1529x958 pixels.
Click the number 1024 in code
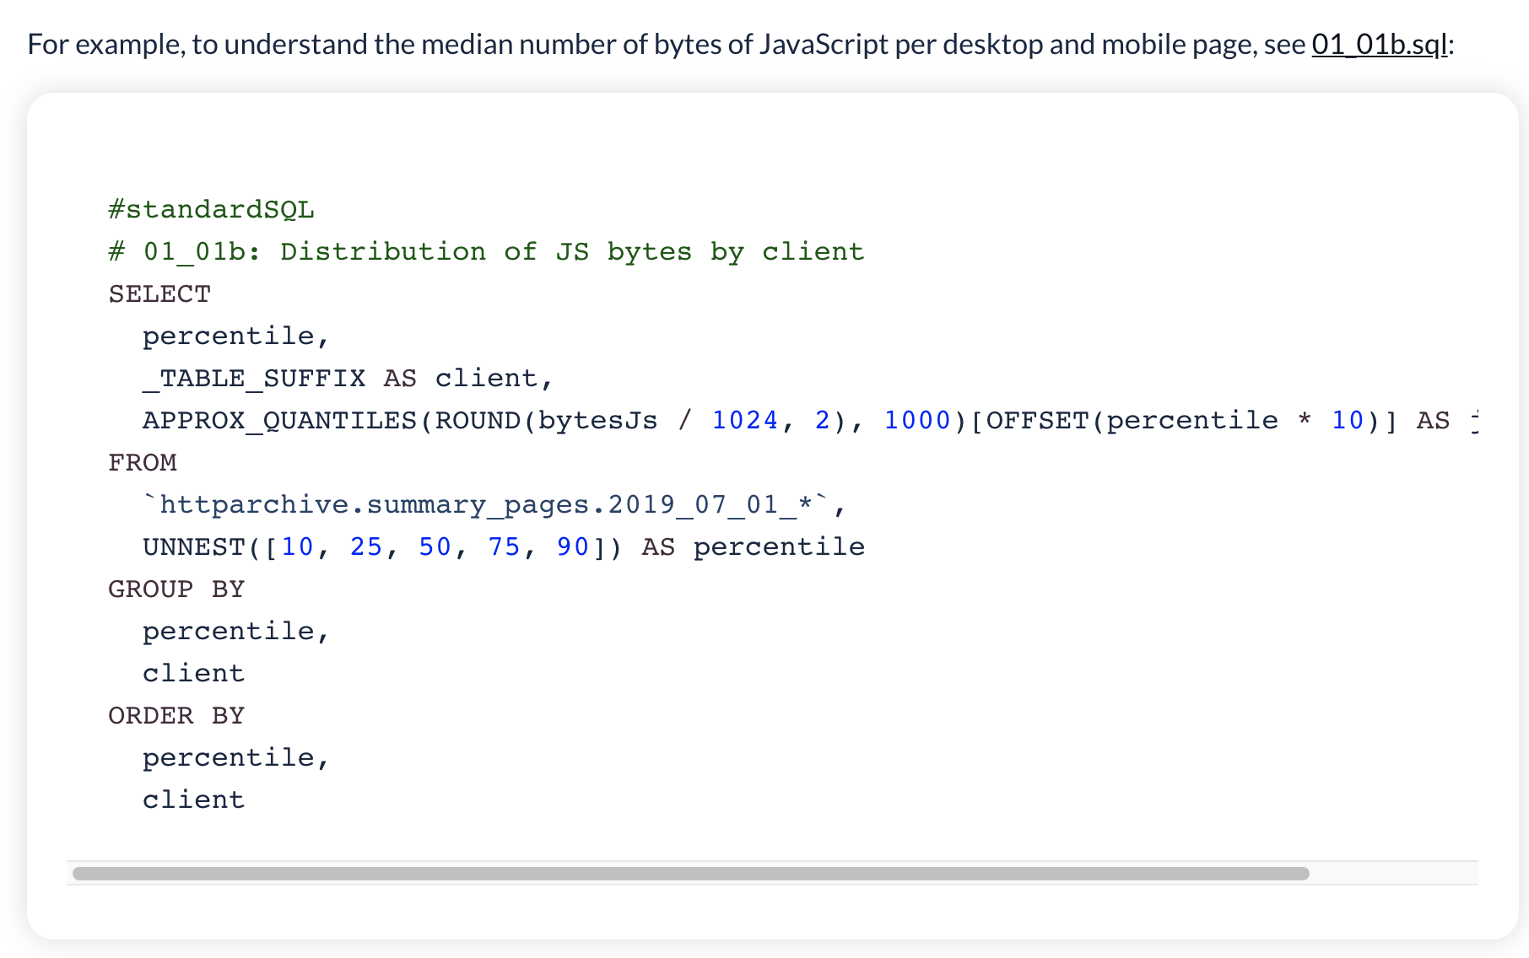[744, 420]
